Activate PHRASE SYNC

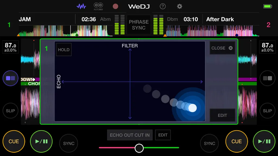click(139, 25)
